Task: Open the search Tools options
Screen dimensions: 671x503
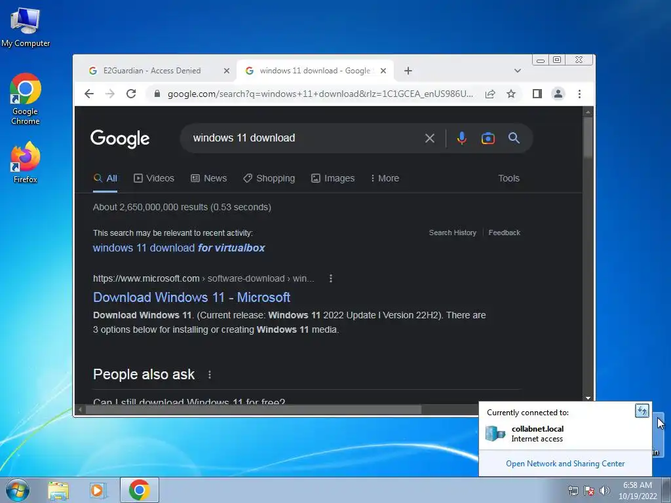Action: [508, 178]
